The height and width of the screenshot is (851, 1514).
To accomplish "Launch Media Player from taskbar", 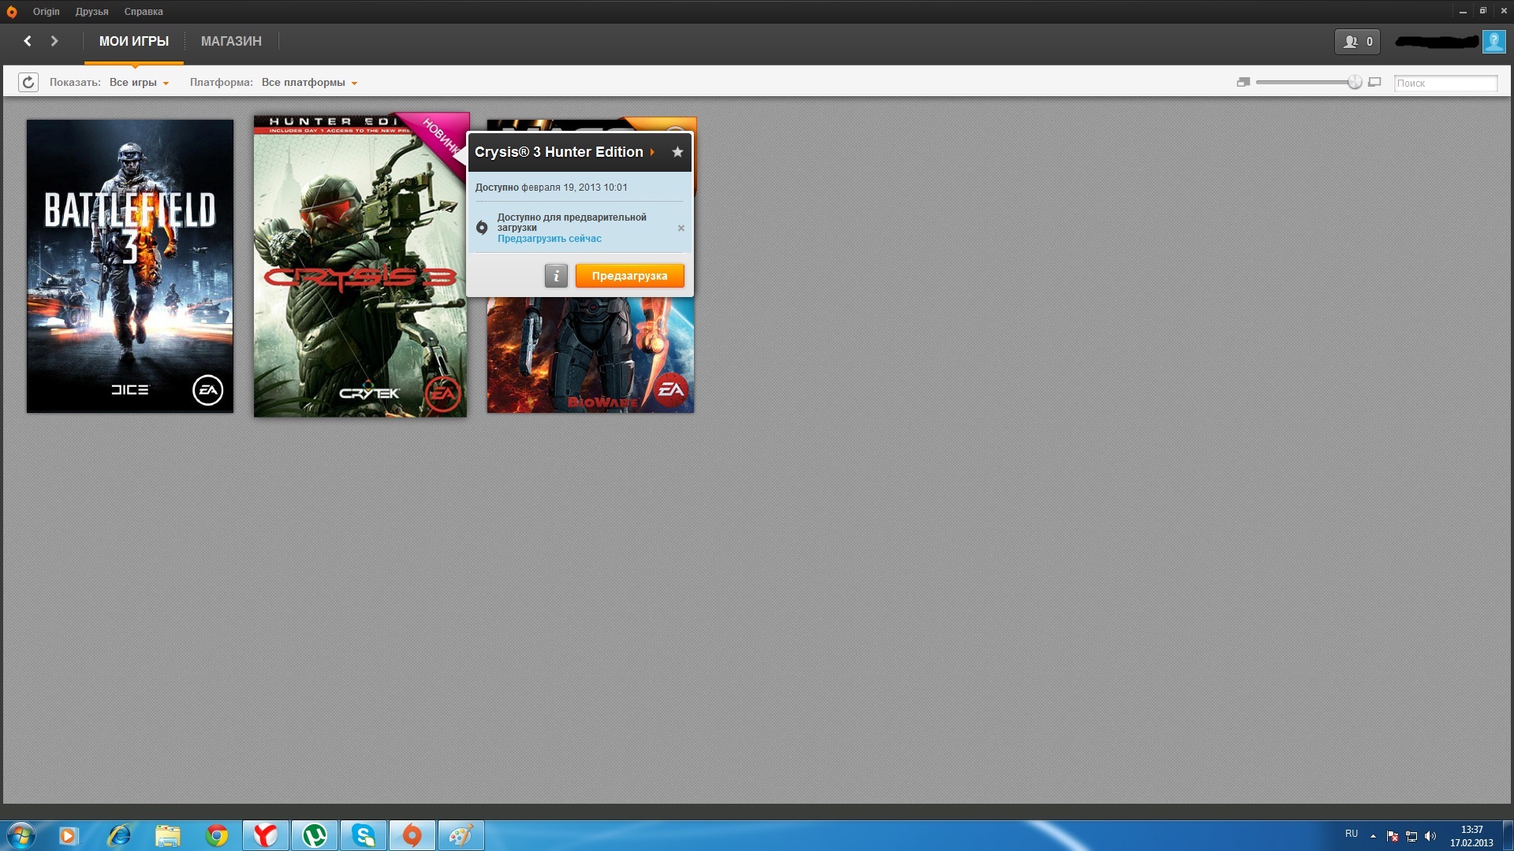I will 69,835.
